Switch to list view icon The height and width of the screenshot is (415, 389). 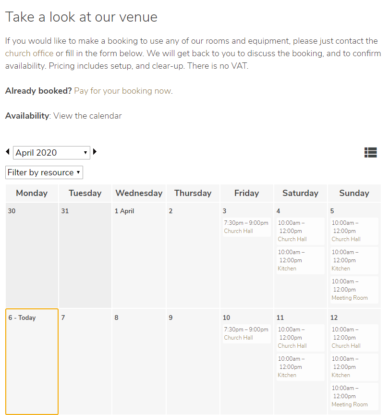[370, 153]
